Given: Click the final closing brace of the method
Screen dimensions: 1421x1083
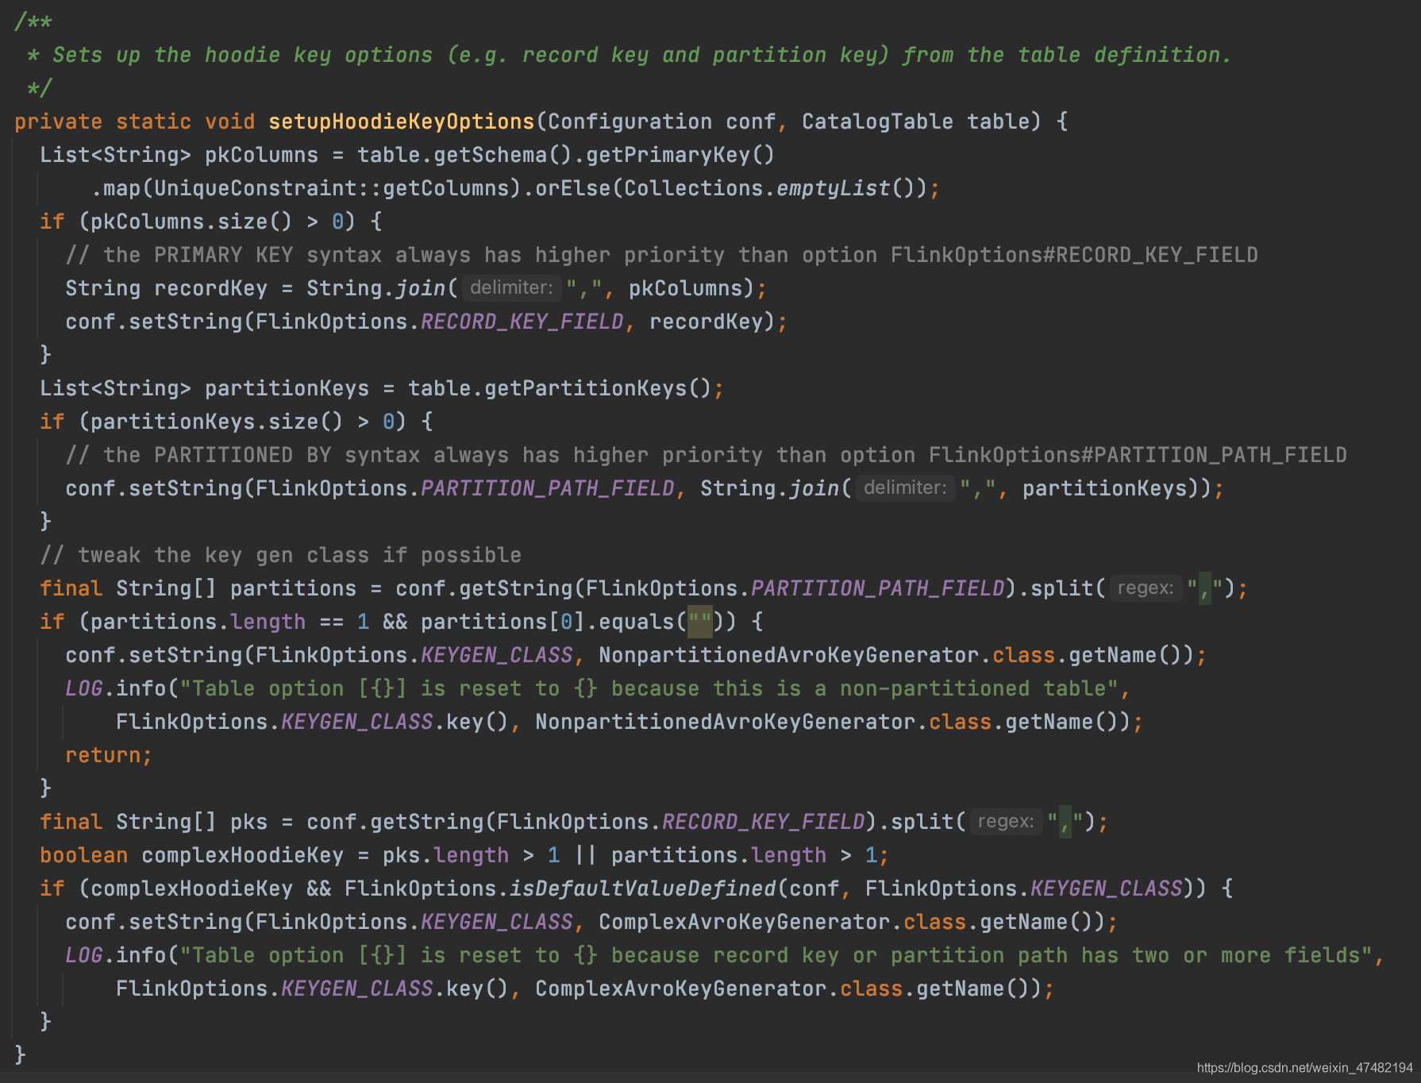Looking at the screenshot, I should (x=21, y=1054).
